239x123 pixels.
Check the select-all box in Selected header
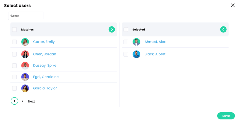coord(126,29)
